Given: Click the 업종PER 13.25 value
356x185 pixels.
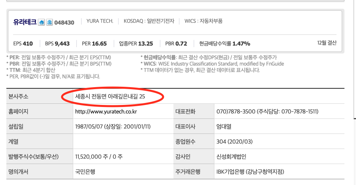Looking at the screenshot, I should coord(136,44).
